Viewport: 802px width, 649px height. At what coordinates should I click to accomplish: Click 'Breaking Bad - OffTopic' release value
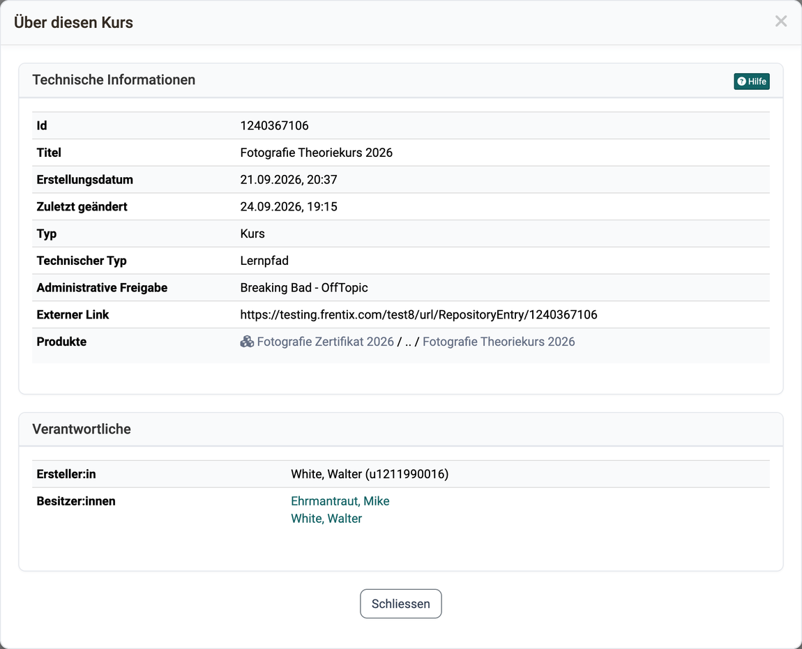[x=304, y=288]
